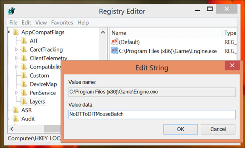Select the ClientTelemetry folder icon
The width and height of the screenshot is (245, 148).
pos(24,58)
